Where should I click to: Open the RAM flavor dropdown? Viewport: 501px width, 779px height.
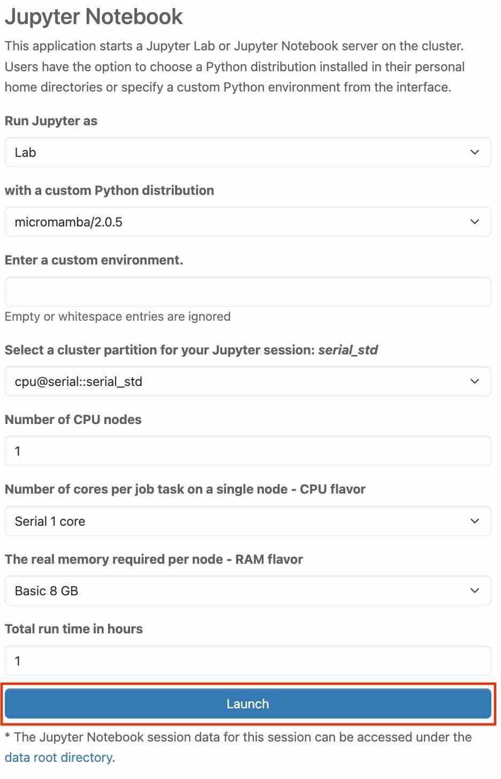click(247, 591)
